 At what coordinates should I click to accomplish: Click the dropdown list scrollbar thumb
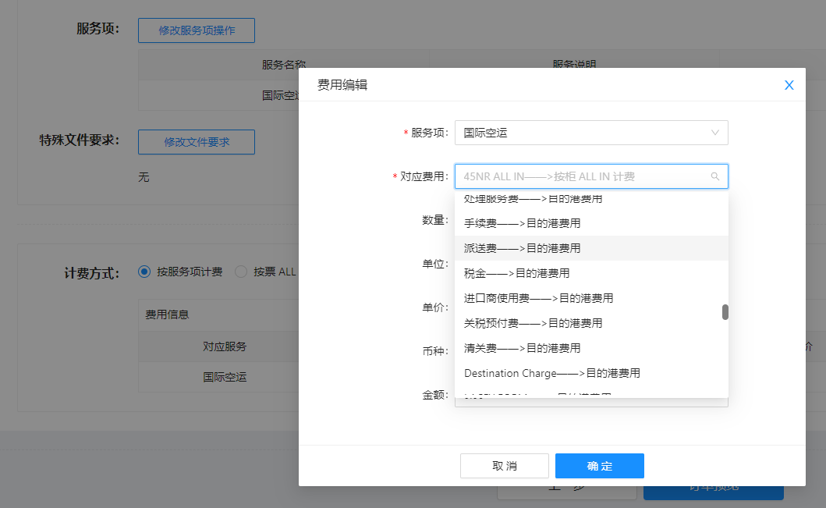coord(725,312)
